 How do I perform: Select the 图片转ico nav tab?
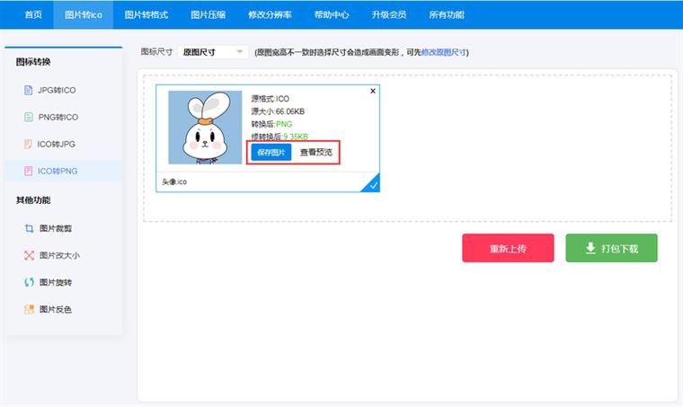click(x=84, y=14)
